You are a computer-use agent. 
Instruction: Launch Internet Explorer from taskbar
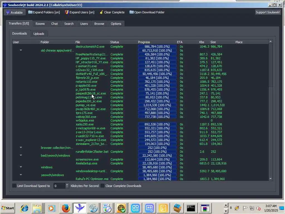point(24,208)
